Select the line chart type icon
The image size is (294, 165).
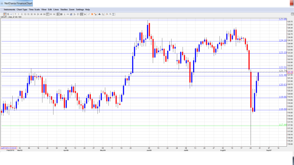pos(11,14)
